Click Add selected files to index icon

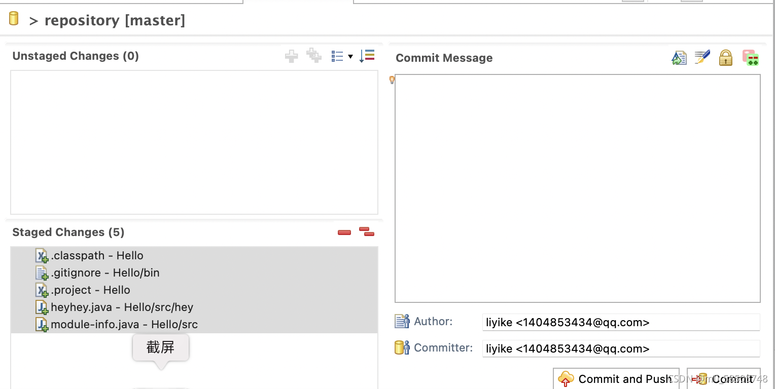coord(291,56)
